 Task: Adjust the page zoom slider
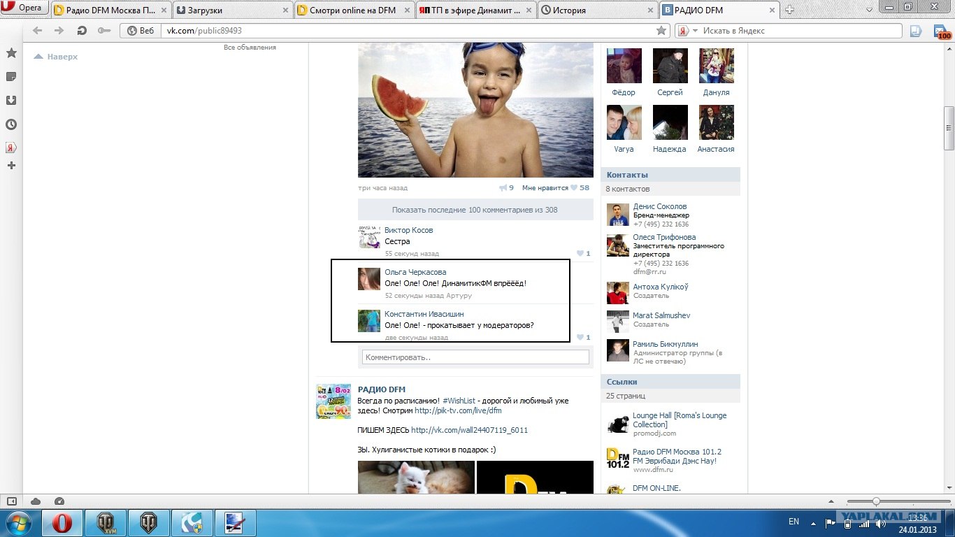875,501
